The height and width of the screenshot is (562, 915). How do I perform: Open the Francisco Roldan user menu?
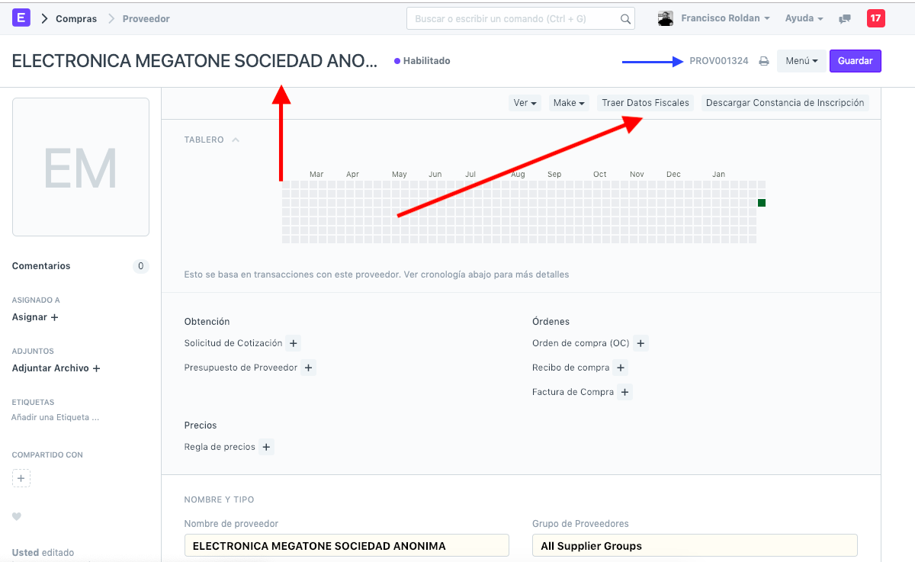(725, 18)
